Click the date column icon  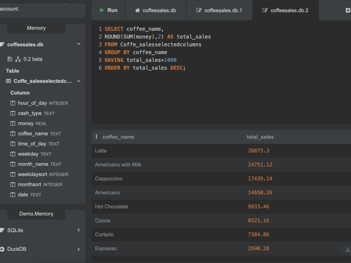13,195
